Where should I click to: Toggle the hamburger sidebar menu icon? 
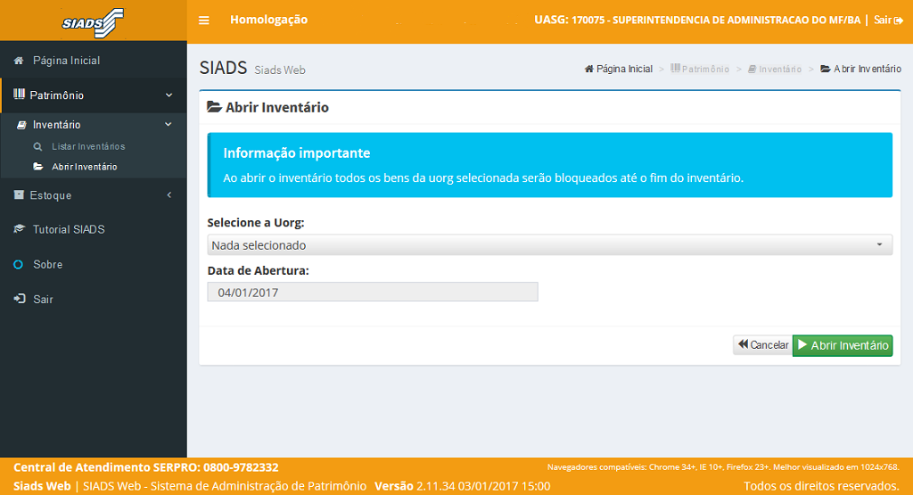coord(204,21)
